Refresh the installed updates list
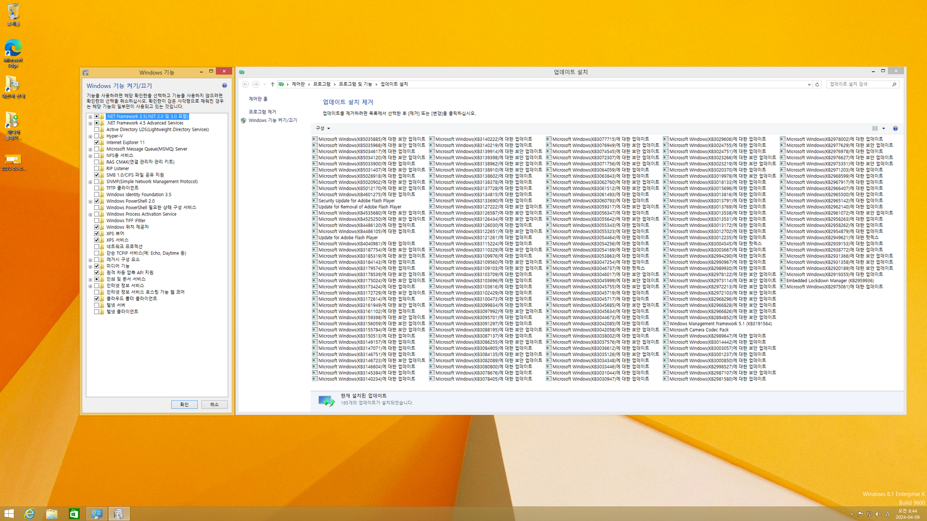Image resolution: width=927 pixels, height=521 pixels. (817, 84)
